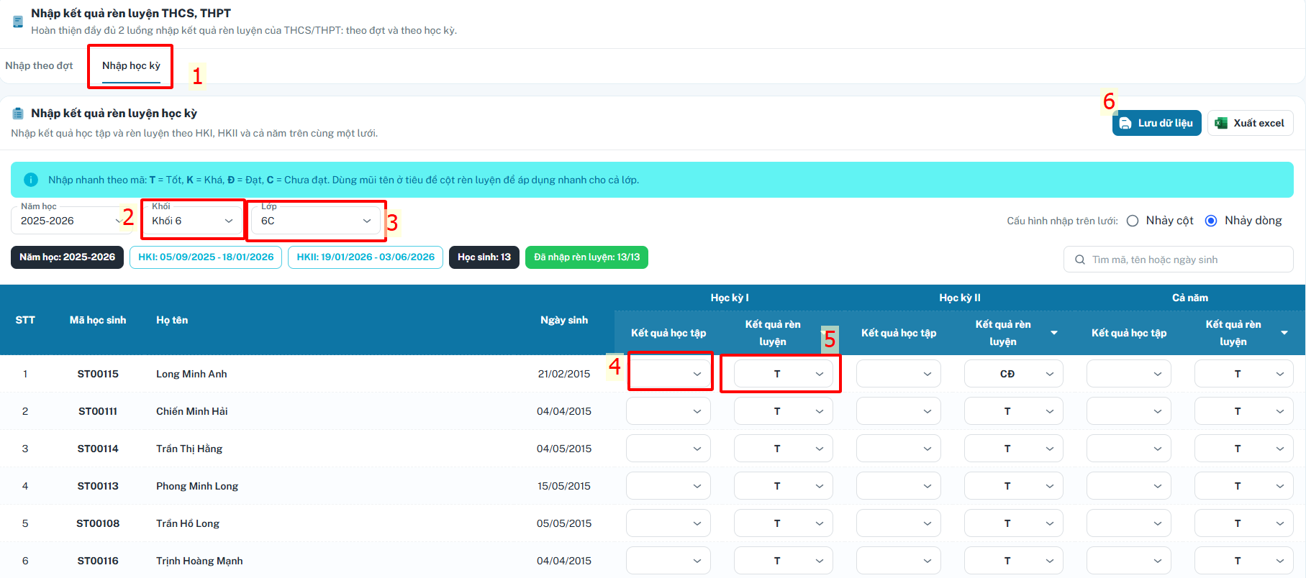Open Học kỳ II rèn luyện column arrow

[x=1054, y=333]
